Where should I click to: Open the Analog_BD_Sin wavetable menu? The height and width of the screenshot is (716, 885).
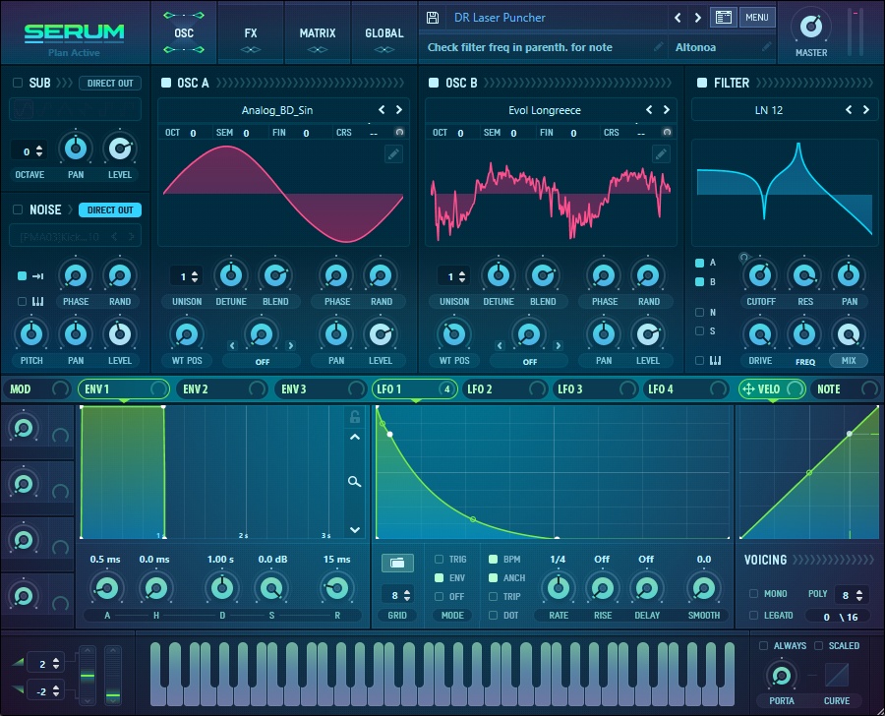[x=277, y=110]
